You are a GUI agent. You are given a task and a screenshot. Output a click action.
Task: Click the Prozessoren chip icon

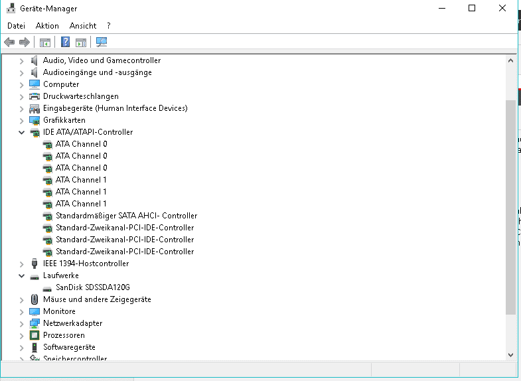tap(35, 335)
